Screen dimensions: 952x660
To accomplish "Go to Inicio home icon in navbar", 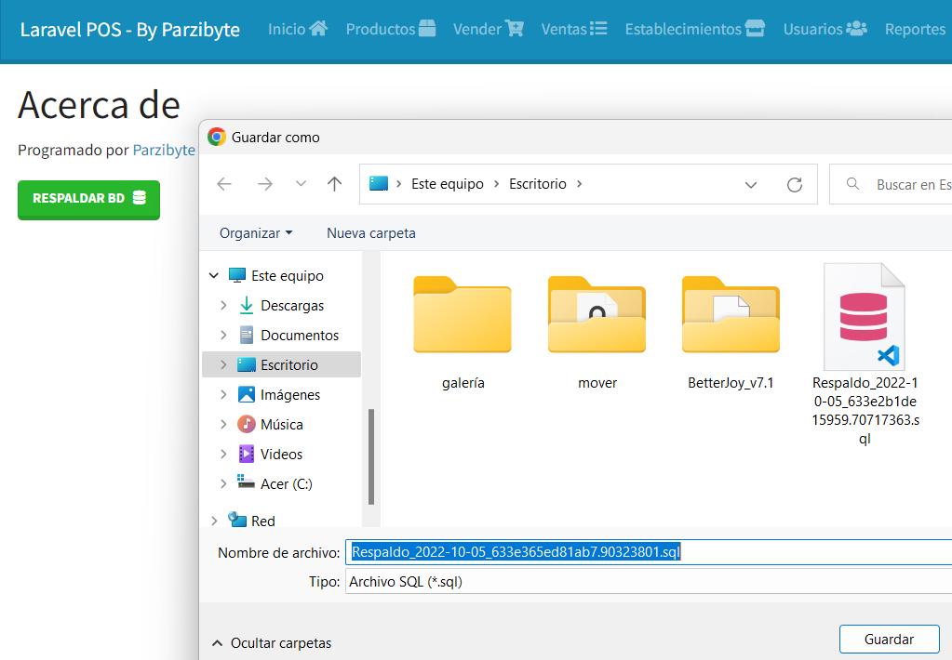I will [x=317, y=28].
